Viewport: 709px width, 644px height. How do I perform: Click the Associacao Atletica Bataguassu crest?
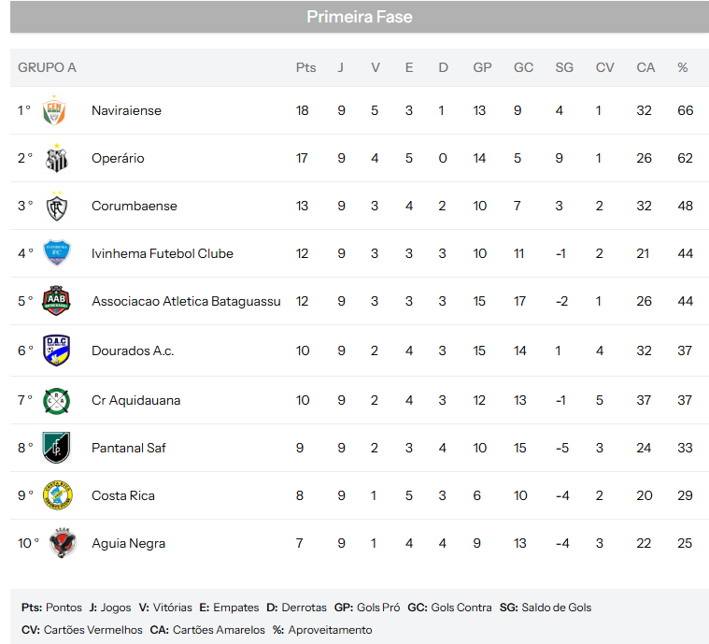(x=56, y=301)
